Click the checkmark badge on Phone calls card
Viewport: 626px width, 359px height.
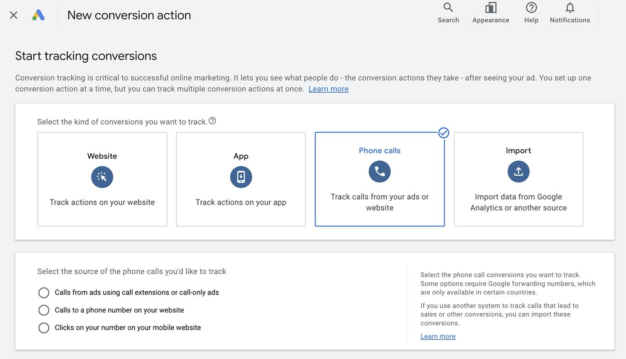click(x=443, y=133)
